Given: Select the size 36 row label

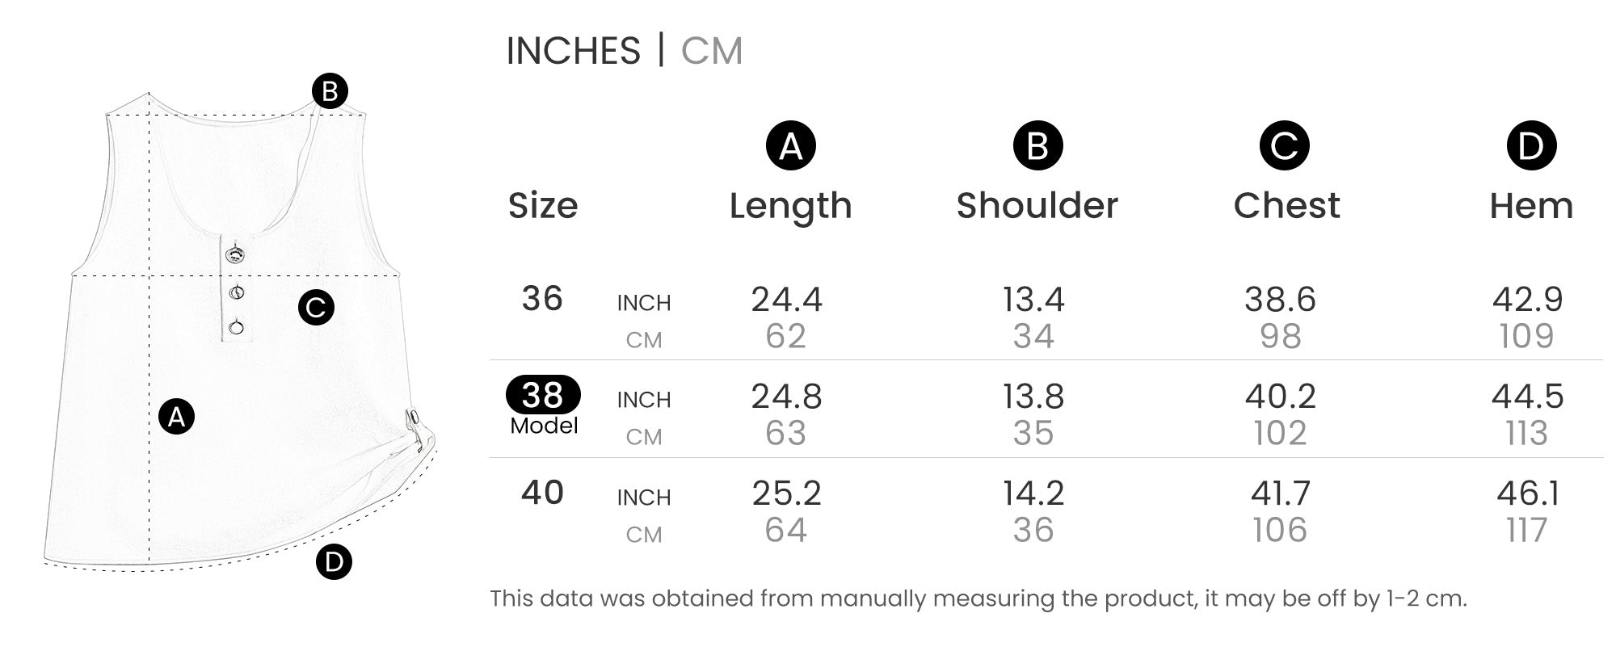Looking at the screenshot, I should coord(542,299).
